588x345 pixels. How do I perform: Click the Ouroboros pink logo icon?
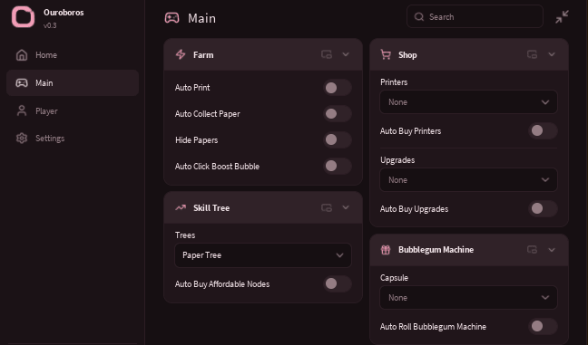pos(23,17)
